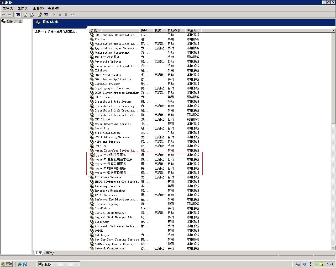This screenshot has width=336, height=268.
Task: Click the gear icon beside MySQL
Action: tap(92, 231)
